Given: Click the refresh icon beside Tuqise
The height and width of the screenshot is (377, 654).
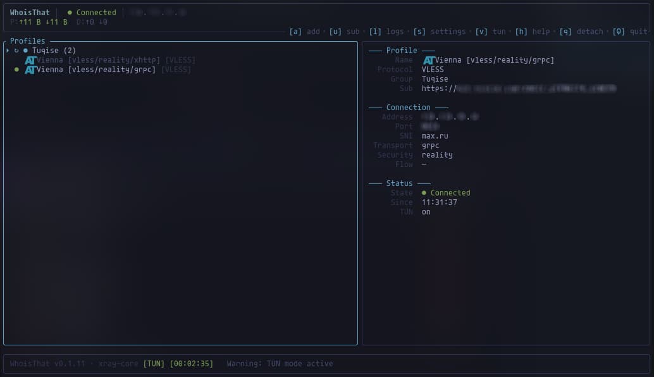Looking at the screenshot, I should pos(16,51).
